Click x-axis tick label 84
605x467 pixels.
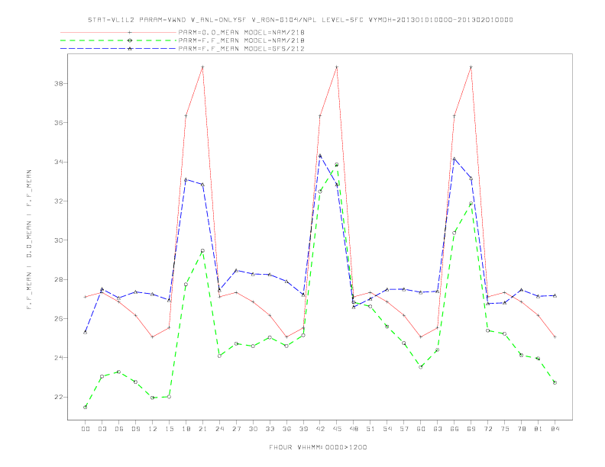555,429
